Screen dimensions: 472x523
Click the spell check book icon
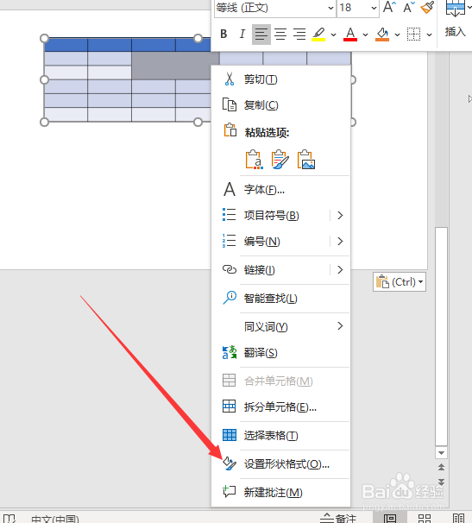[x=9, y=519]
